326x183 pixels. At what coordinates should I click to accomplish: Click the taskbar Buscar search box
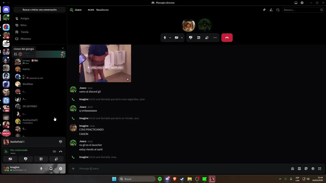(x=137, y=179)
